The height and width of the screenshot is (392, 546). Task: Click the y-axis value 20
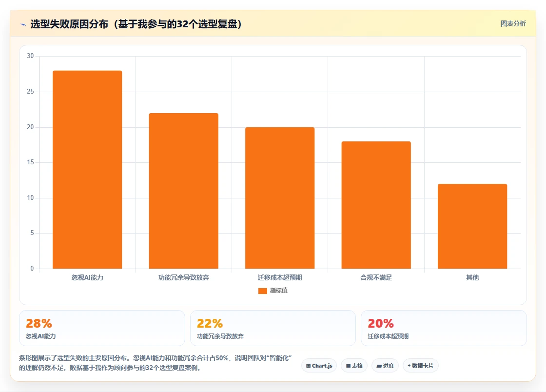tap(30, 127)
